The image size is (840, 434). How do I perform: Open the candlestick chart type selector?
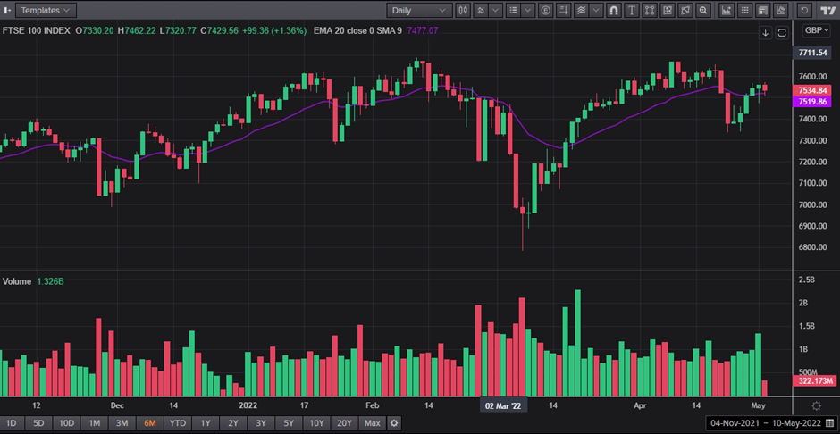[463, 10]
